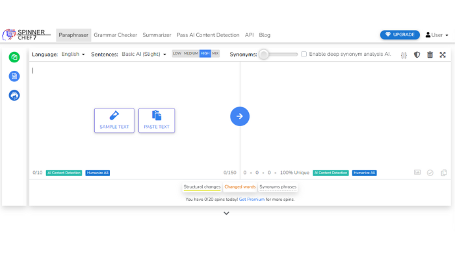
Task: Select the MEDIUM spin level
Action: pyautogui.click(x=191, y=53)
